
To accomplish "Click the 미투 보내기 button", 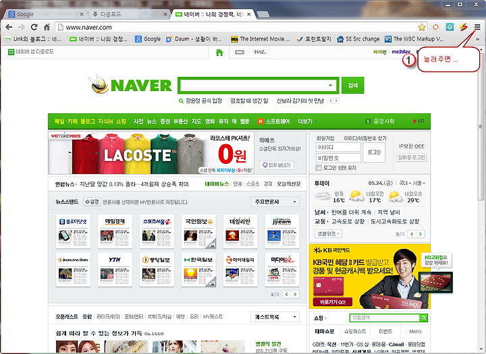I will tap(277, 165).
